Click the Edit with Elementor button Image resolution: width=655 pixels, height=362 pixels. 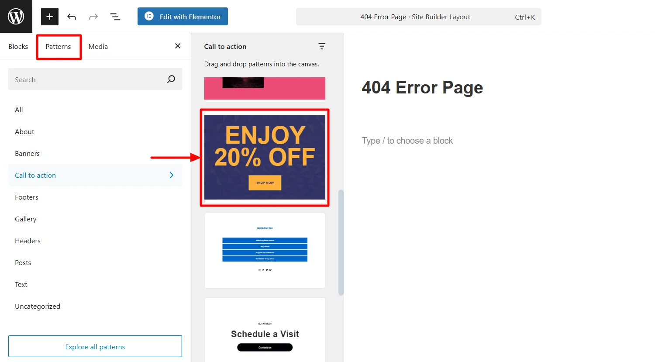[x=183, y=17]
